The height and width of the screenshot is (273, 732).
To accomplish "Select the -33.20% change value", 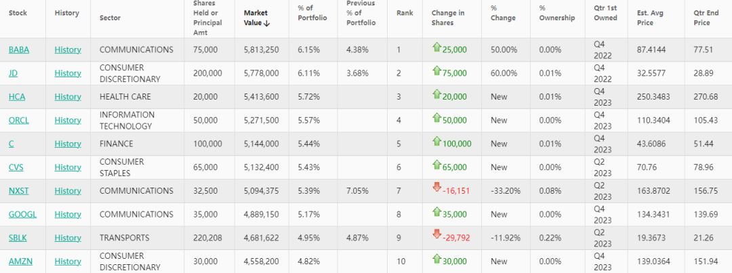I will [506, 191].
